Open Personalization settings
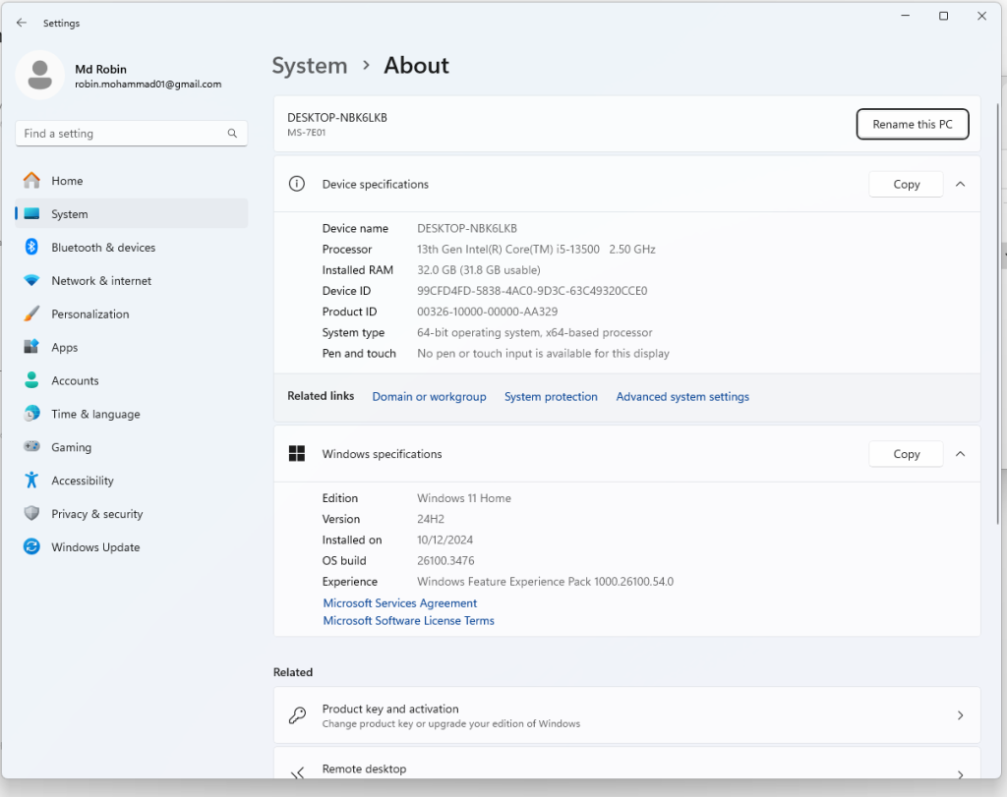Viewport: 1007px width, 797px height. [x=131, y=314]
